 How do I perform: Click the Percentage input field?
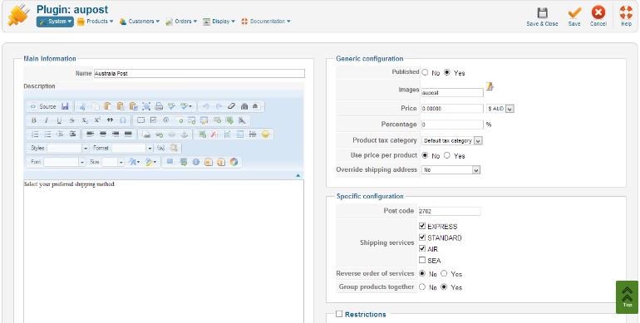click(x=452, y=125)
